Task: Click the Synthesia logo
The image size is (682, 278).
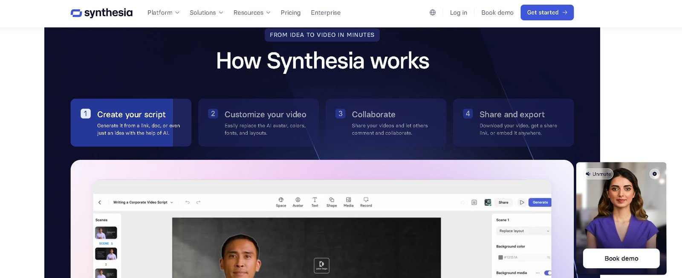Action: [101, 13]
